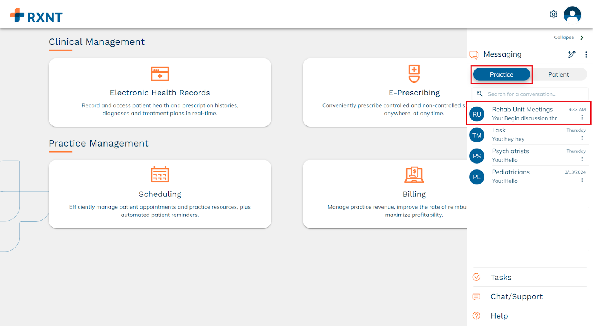
Task: Open the Electronic Health Records card
Action: [160, 93]
